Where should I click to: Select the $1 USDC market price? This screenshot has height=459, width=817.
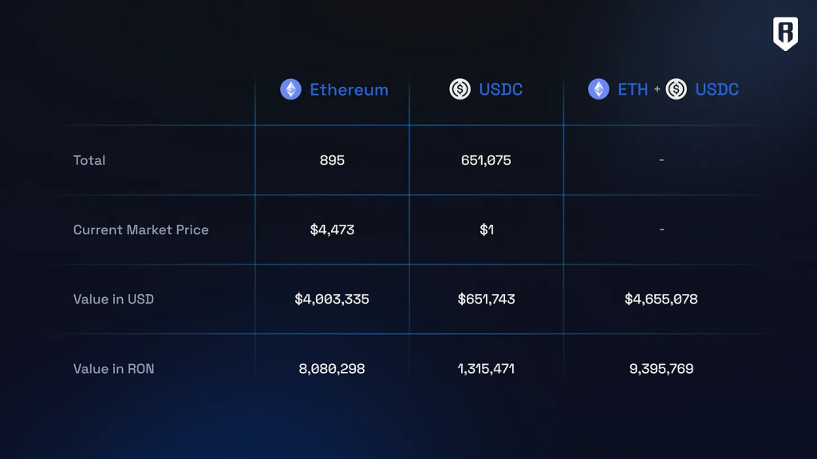pos(487,229)
